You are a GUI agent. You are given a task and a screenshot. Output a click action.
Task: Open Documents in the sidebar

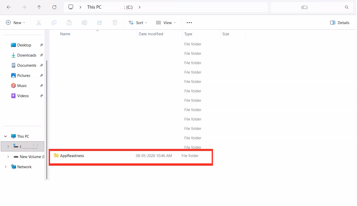pyautogui.click(x=27, y=65)
